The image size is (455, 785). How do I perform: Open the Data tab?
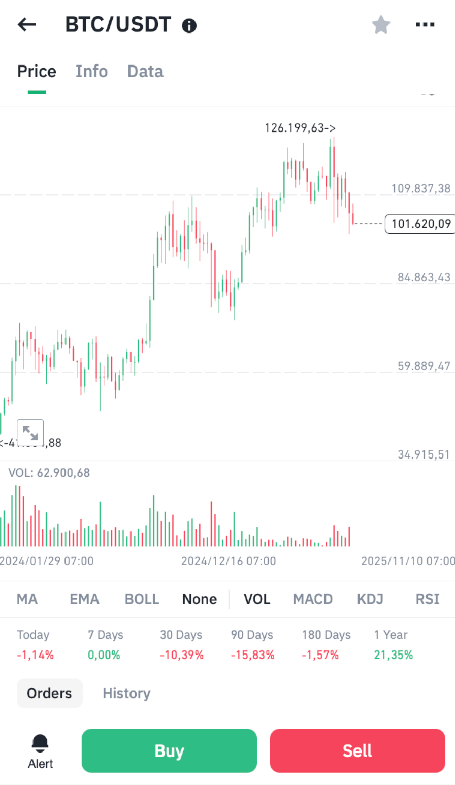click(145, 72)
